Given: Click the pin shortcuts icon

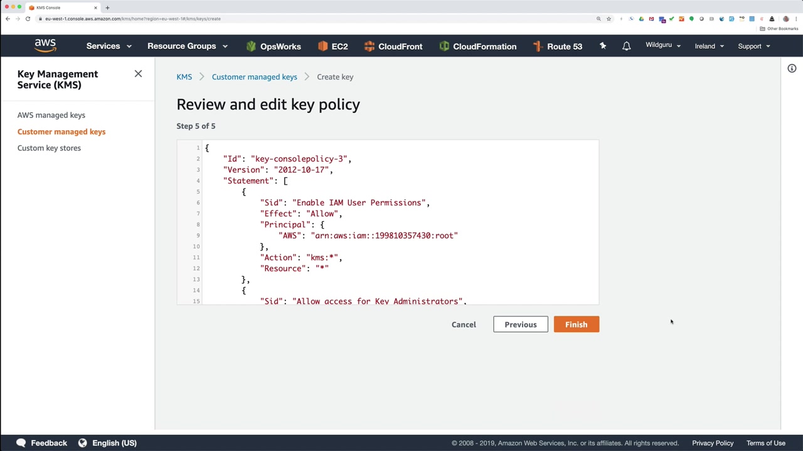Looking at the screenshot, I should click(603, 46).
